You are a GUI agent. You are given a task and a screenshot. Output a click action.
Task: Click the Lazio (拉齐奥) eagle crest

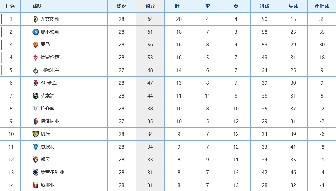[x=36, y=109]
